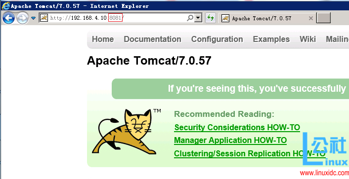
Task: Click the green success banner message
Action: click(230, 89)
